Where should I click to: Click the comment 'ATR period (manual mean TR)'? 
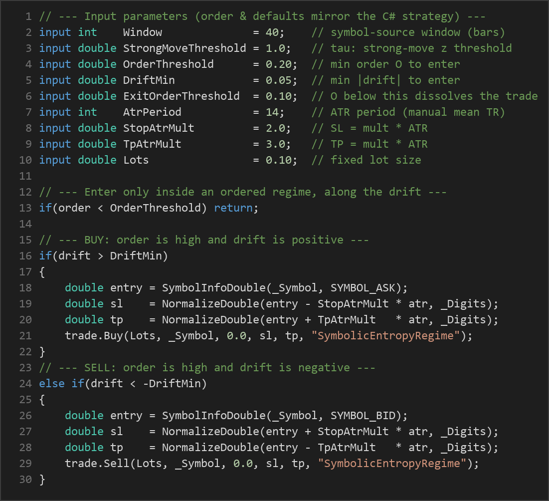pyautogui.click(x=408, y=112)
